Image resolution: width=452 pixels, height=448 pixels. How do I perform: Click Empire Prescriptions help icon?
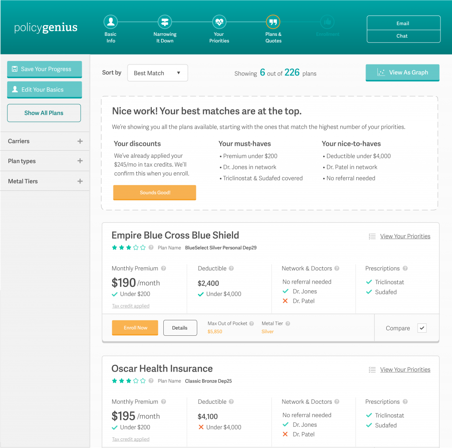[405, 268]
